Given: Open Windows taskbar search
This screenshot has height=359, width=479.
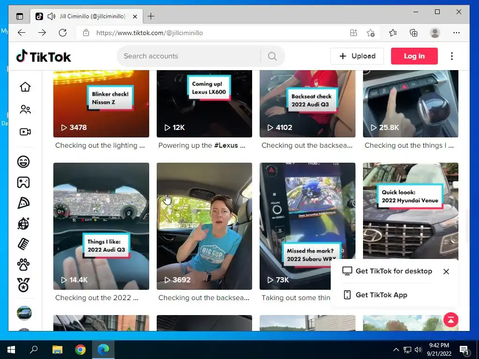Looking at the screenshot, I should 34,350.
